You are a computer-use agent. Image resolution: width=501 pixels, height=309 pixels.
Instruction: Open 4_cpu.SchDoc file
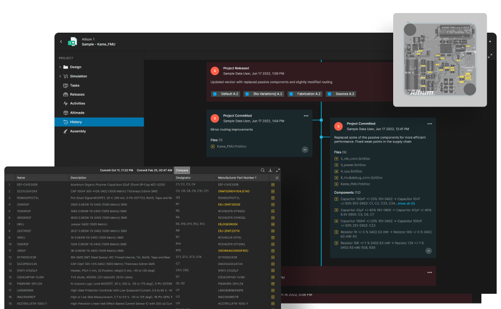(351, 171)
